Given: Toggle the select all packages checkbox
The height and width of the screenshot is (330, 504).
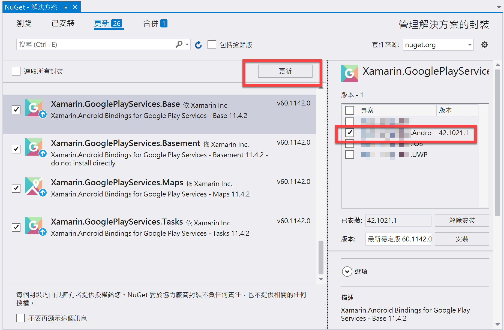Looking at the screenshot, I should click(x=16, y=71).
